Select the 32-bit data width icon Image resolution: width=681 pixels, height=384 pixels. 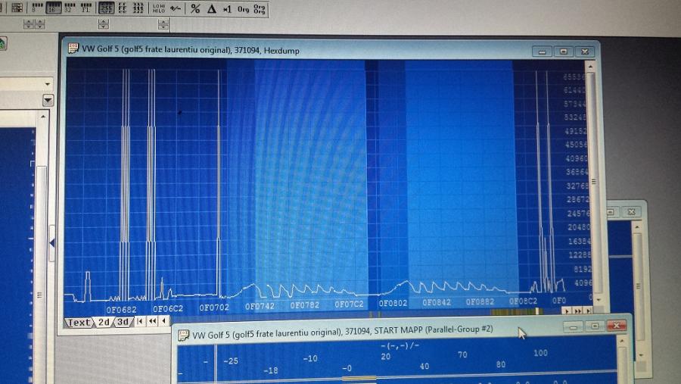(x=69, y=8)
